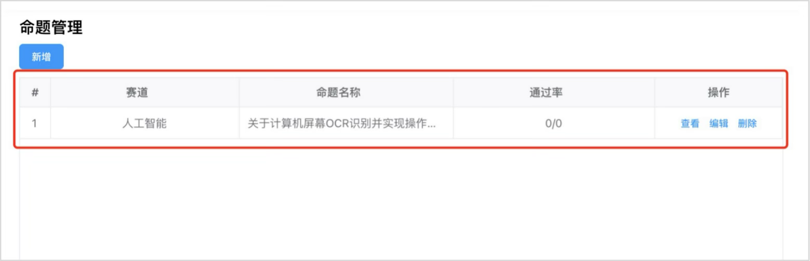
Task: Click the 人工智能 track cell
Action: click(145, 123)
